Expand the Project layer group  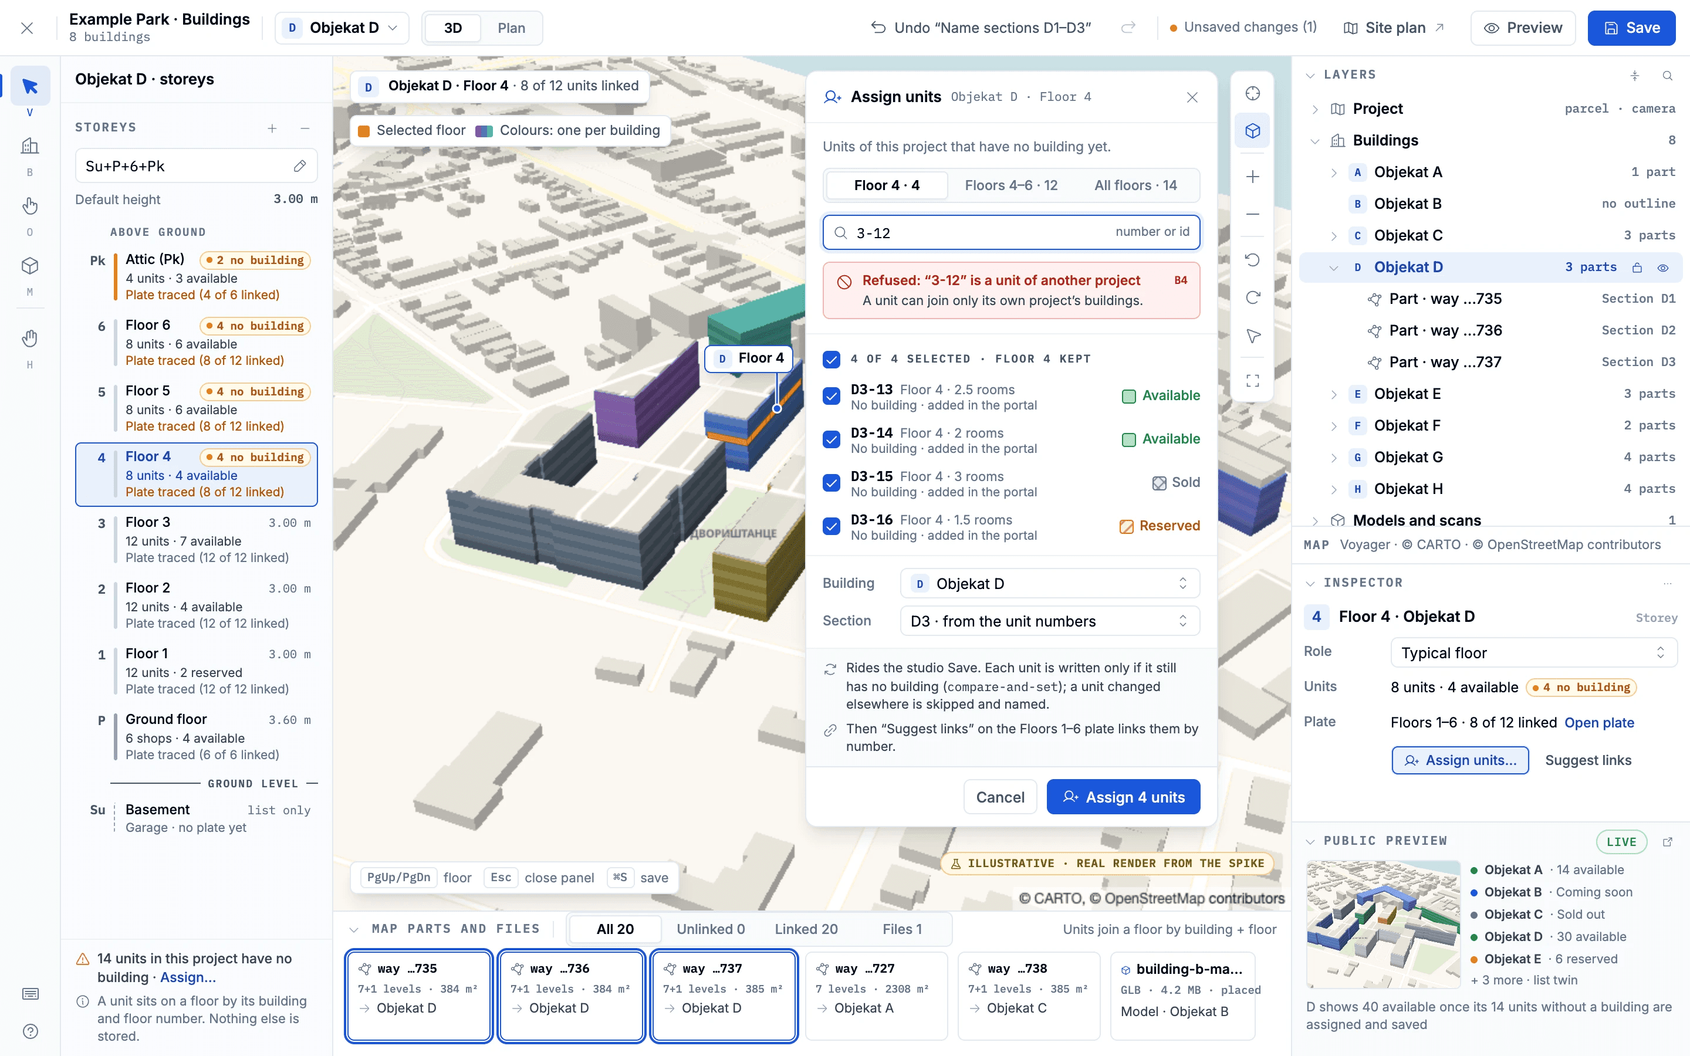click(x=1315, y=109)
